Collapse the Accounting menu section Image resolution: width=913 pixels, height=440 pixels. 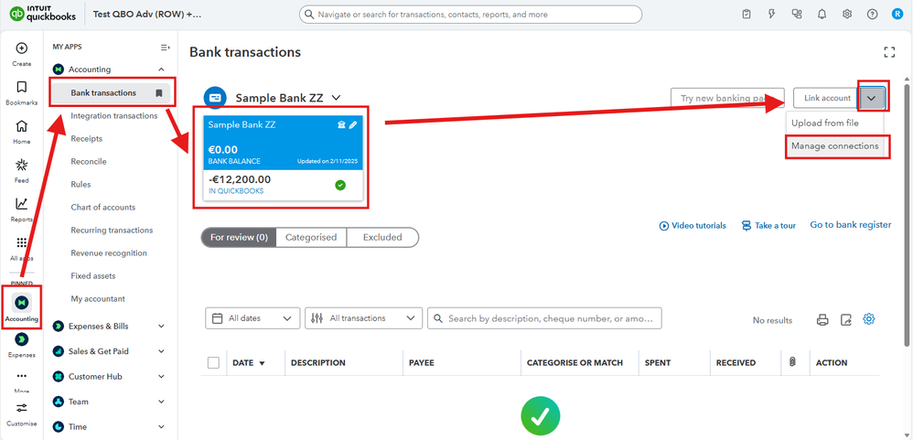tap(161, 70)
